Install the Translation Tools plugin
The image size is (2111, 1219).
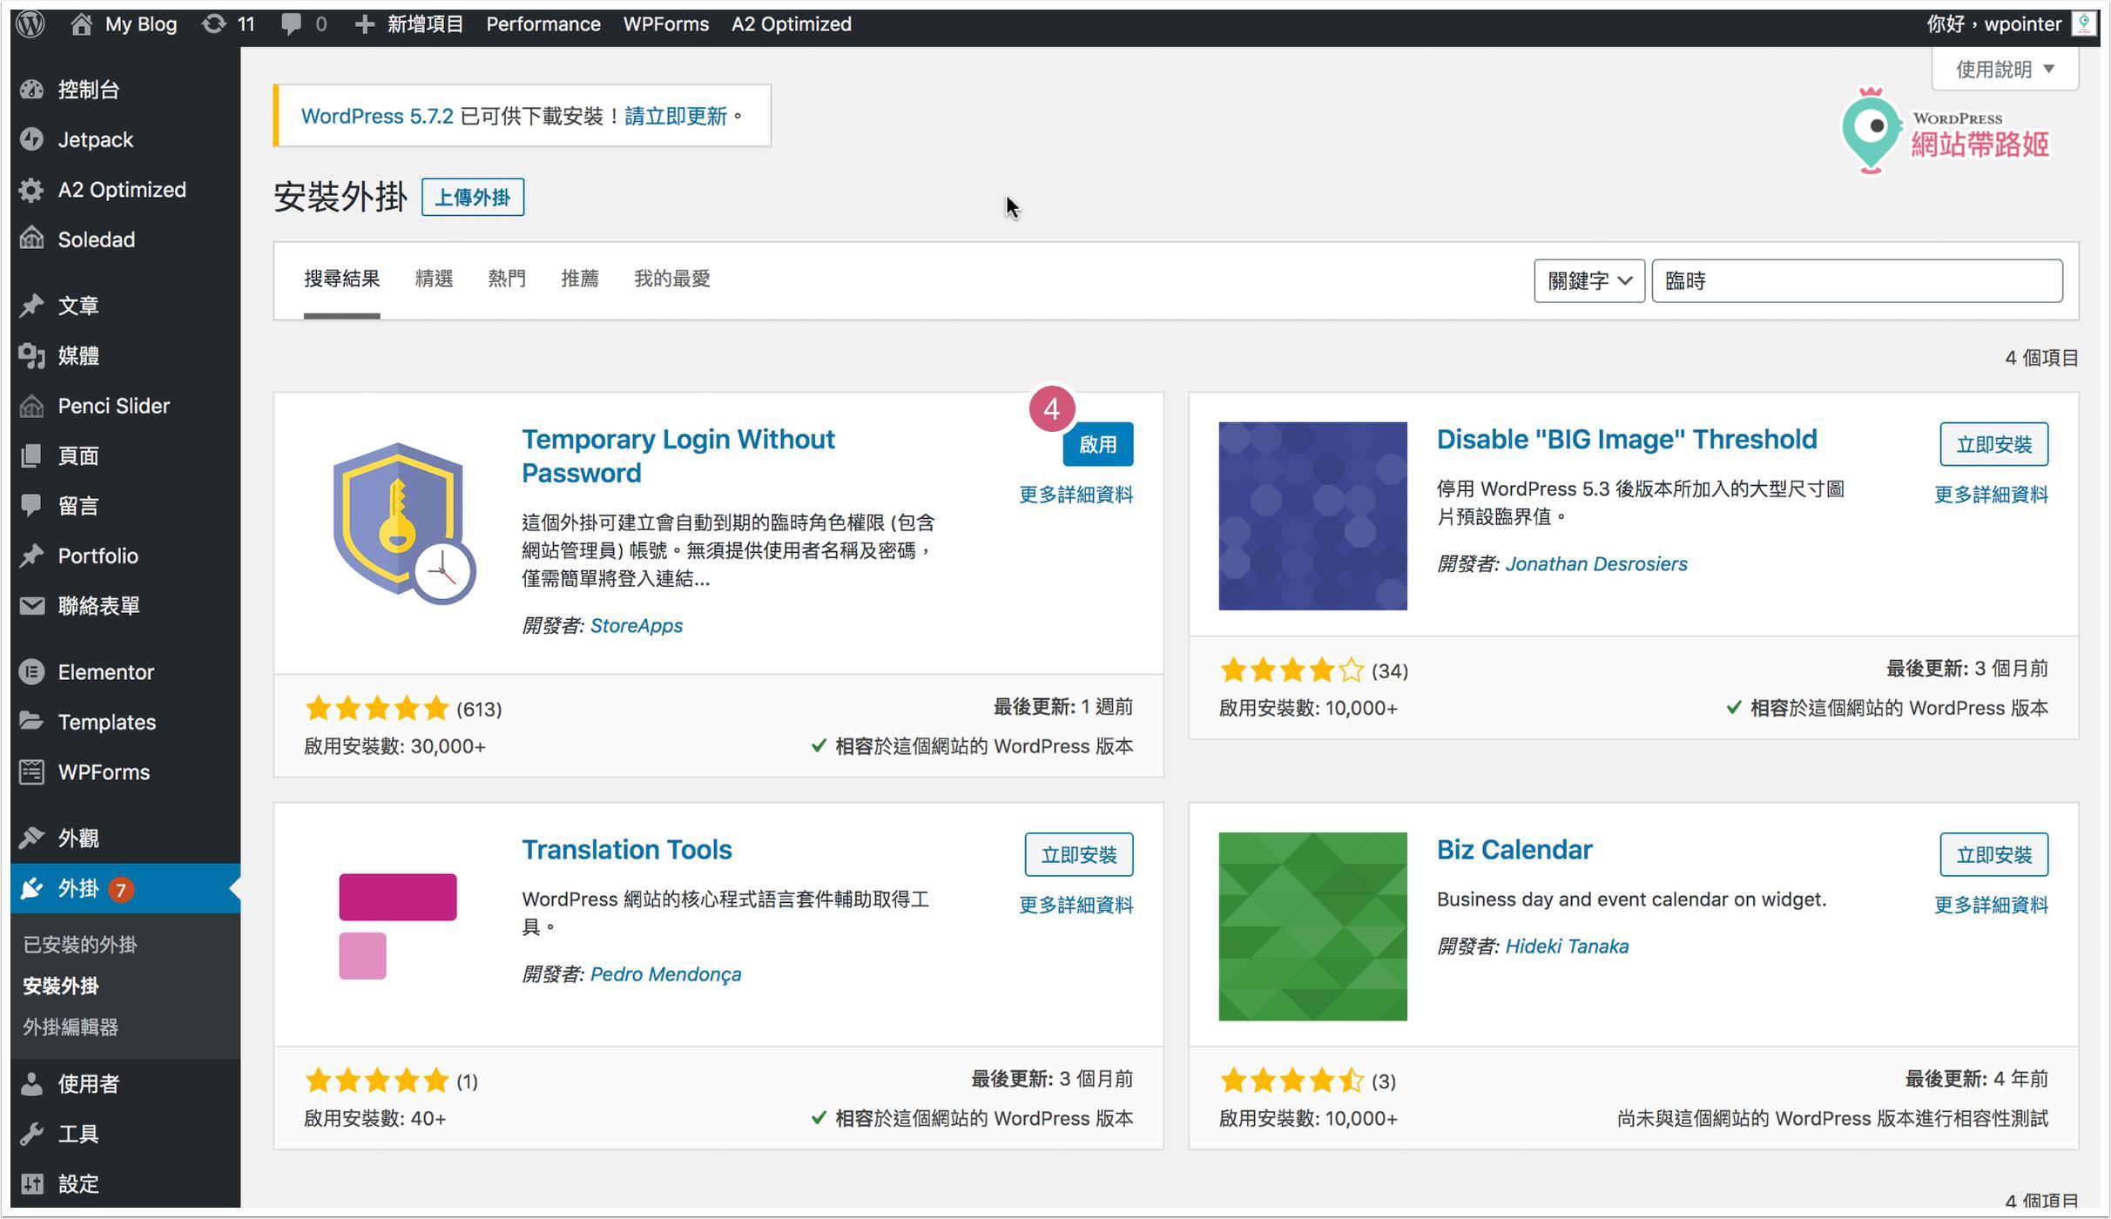pyautogui.click(x=1079, y=855)
